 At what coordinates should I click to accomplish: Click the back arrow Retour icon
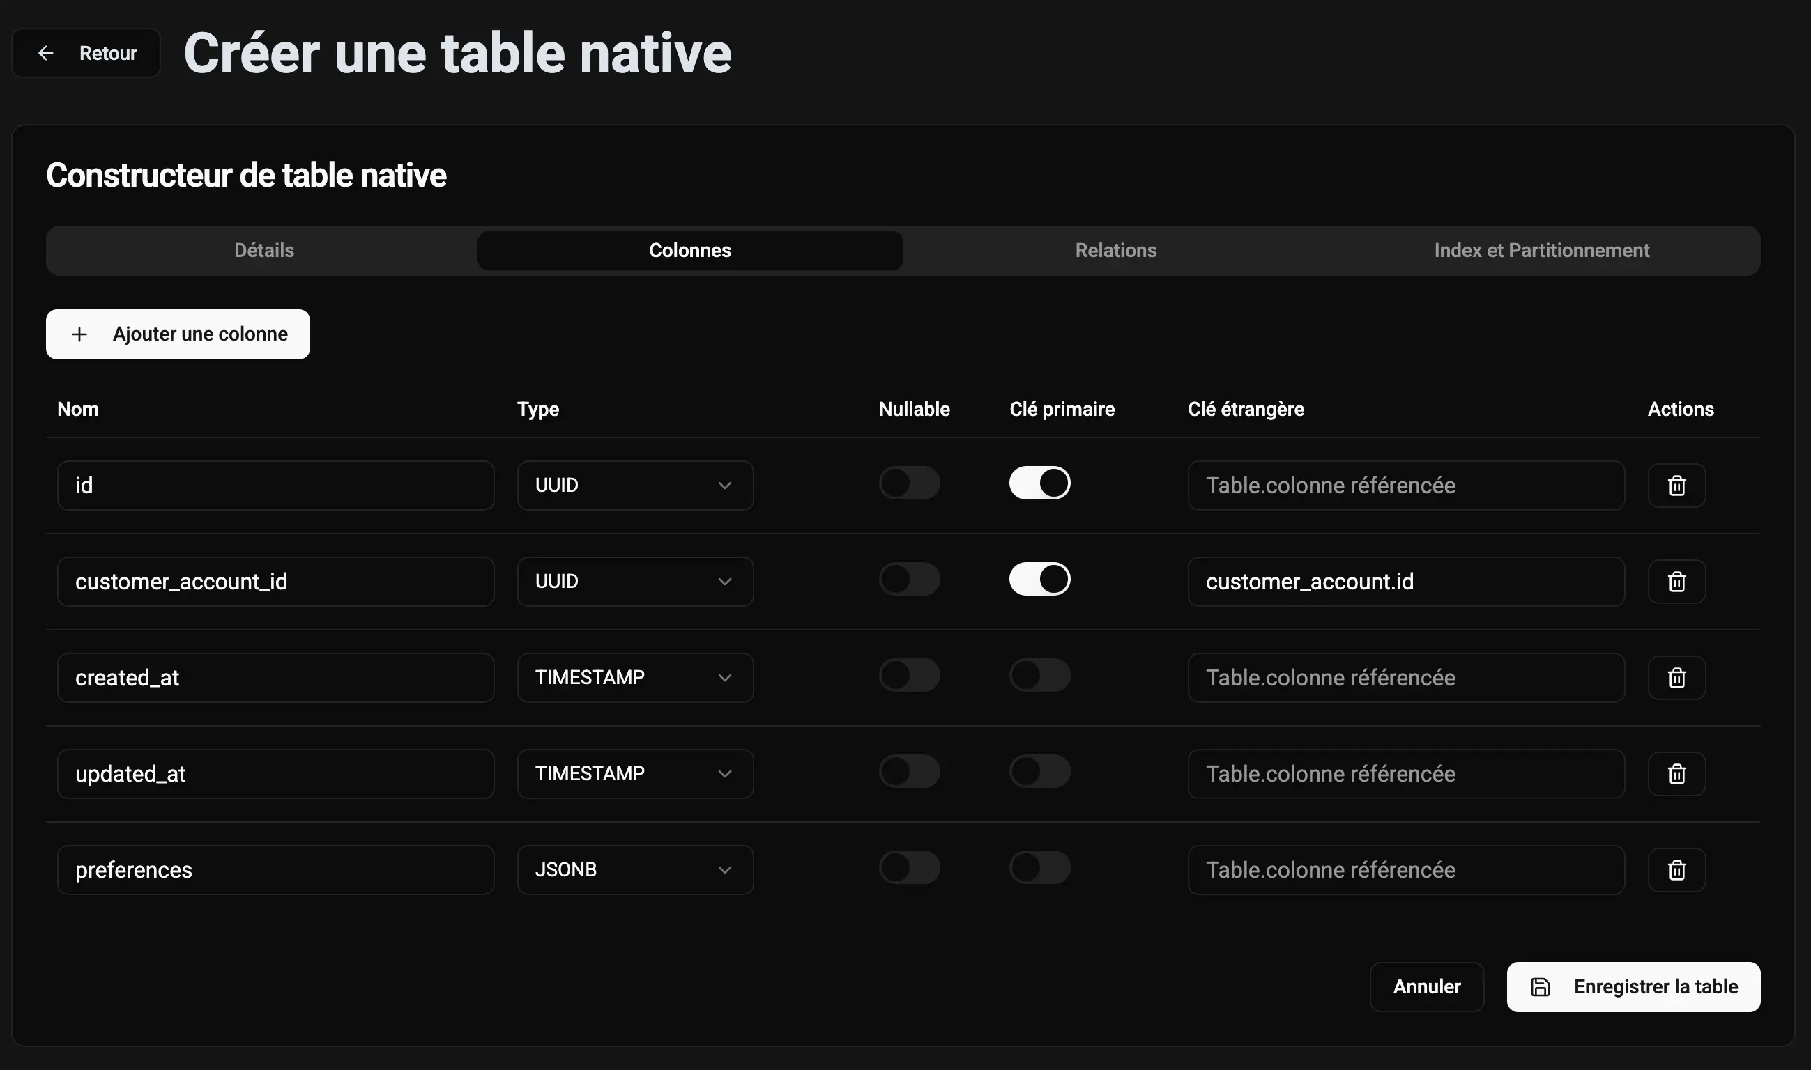(45, 54)
